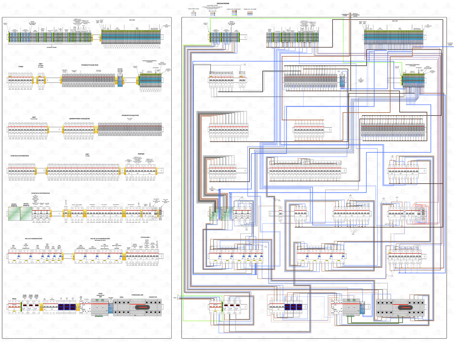Click the first green cross-module block in left panel

(14, 213)
